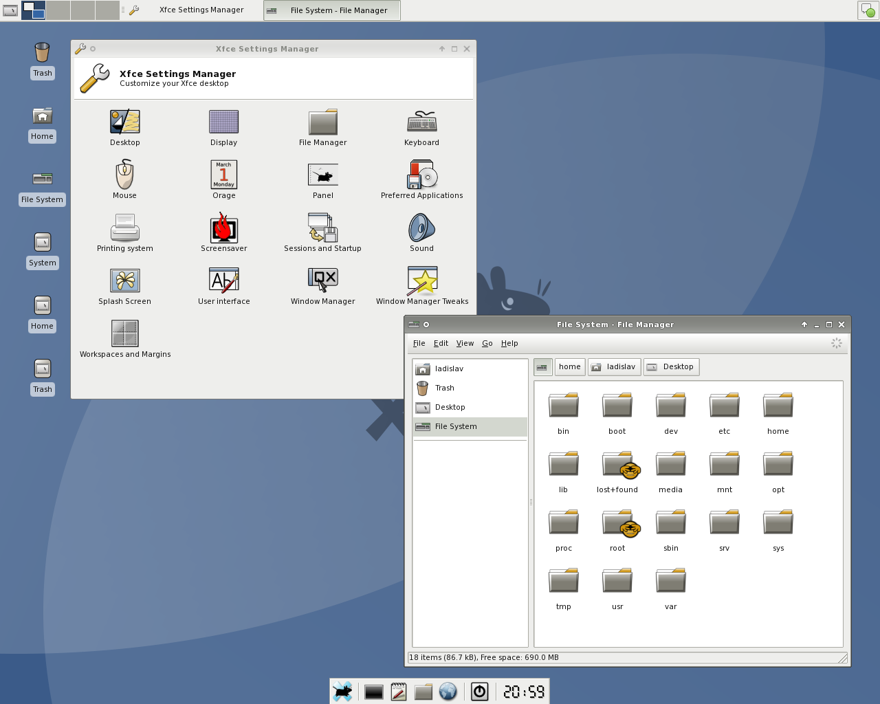Open the File menu in File Manager
The width and height of the screenshot is (880, 704).
[419, 343]
